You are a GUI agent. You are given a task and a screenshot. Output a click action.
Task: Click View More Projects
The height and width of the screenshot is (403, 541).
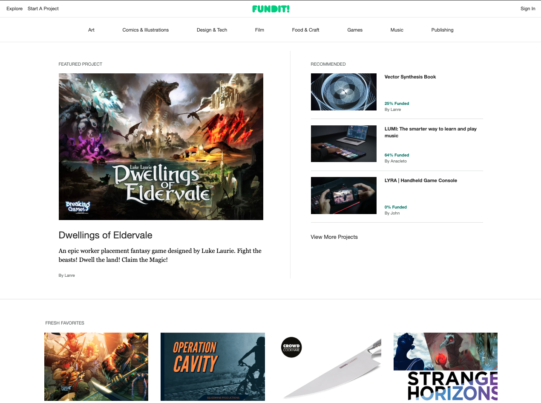point(334,237)
